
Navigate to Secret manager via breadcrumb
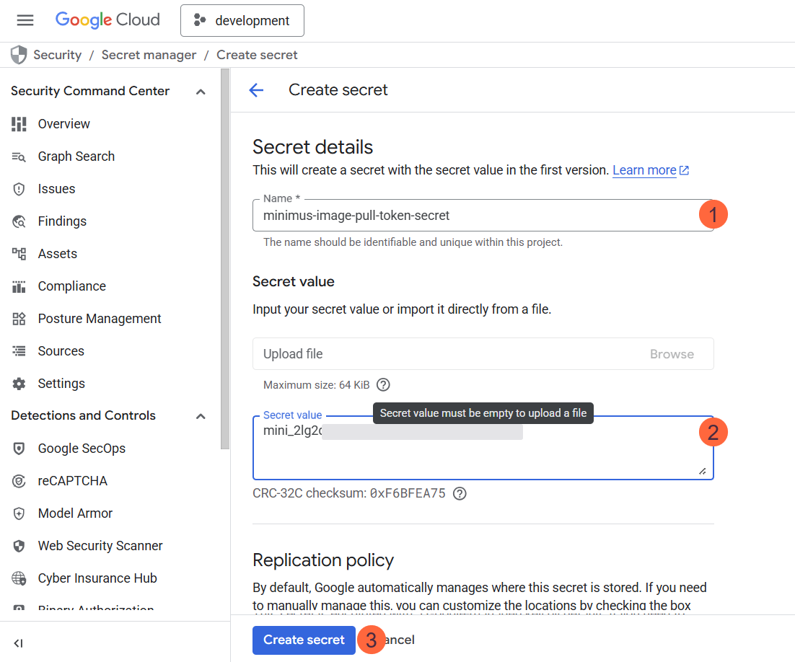tap(149, 55)
